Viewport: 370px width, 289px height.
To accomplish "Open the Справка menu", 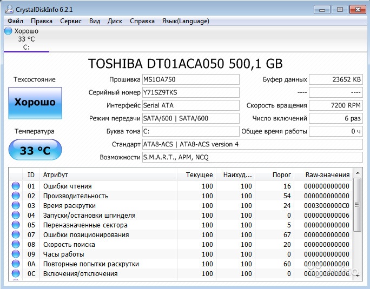I will click(142, 21).
